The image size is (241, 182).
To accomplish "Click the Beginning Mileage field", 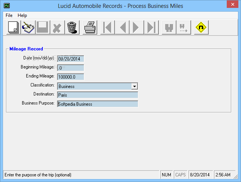I will [71, 68].
